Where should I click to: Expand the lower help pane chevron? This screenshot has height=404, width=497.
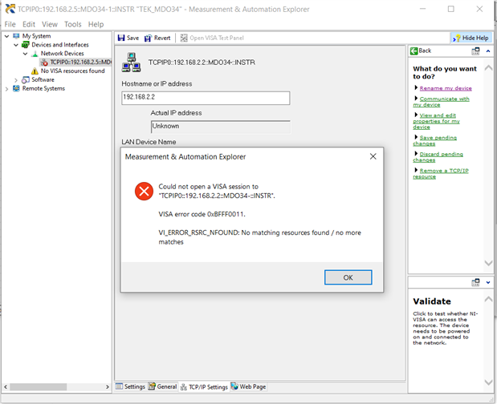point(488,282)
